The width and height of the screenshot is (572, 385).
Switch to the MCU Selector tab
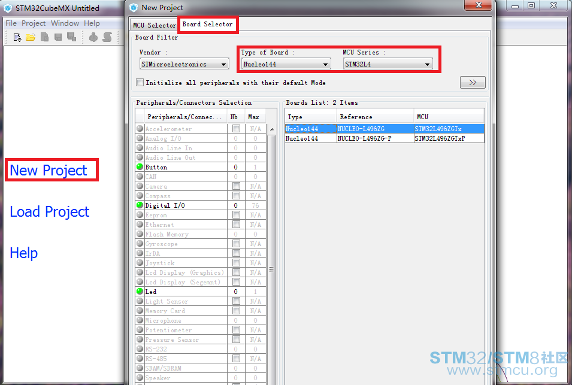[155, 25]
